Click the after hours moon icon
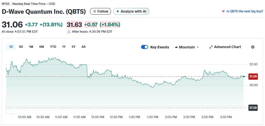The image size is (265, 126). click(x=69, y=32)
